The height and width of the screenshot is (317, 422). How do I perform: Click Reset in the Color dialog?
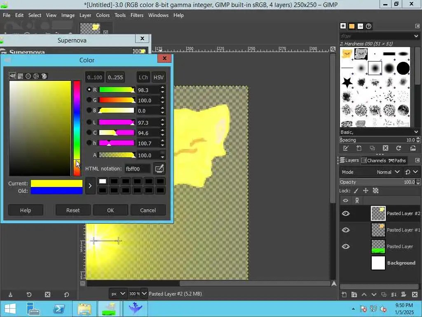coord(73,210)
